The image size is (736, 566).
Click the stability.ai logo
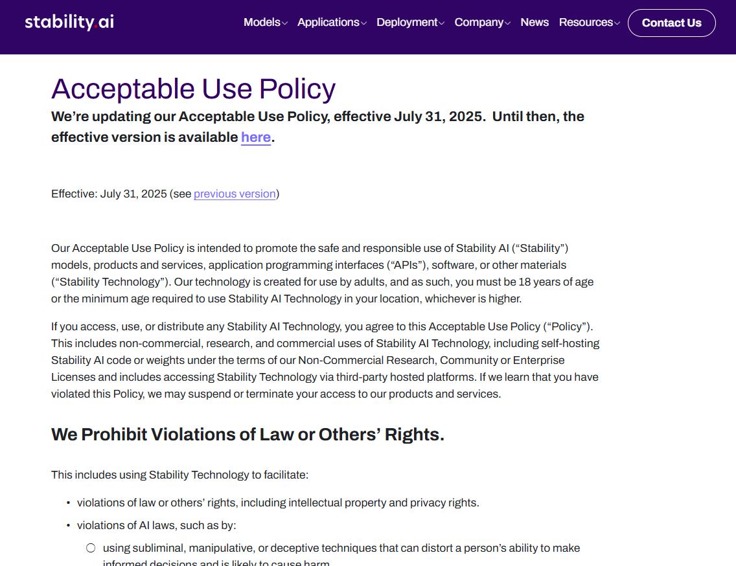69,22
